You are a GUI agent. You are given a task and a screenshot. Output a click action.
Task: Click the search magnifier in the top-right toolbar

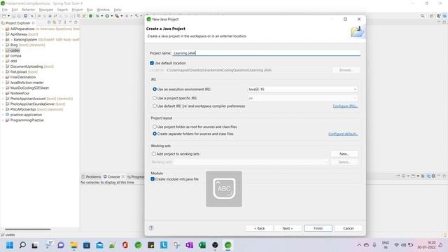pos(422,16)
